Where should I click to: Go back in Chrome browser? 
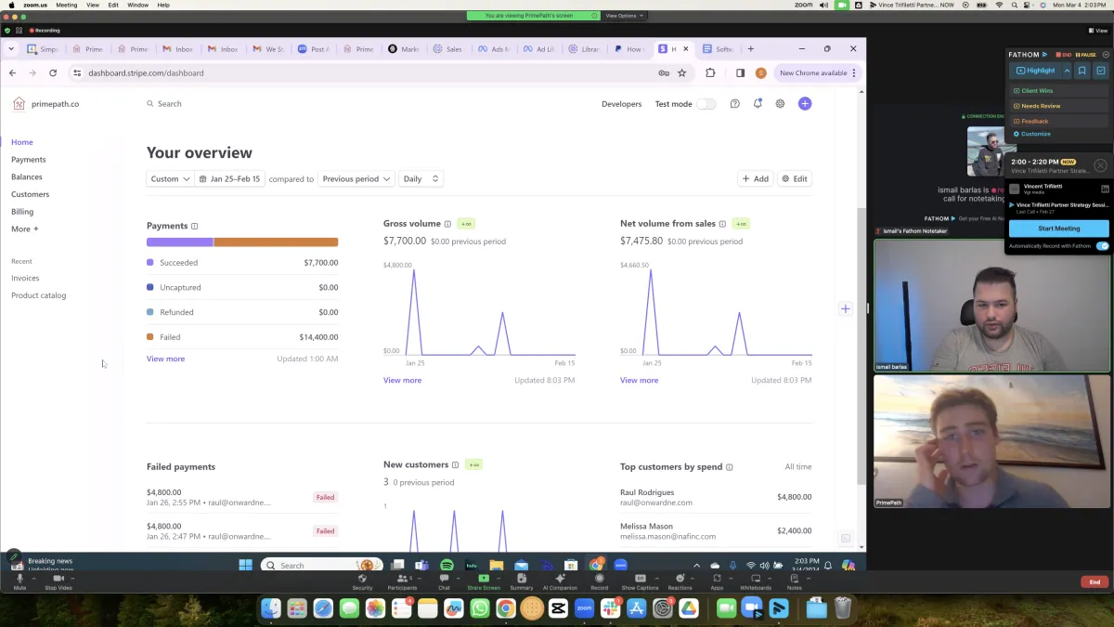click(x=12, y=73)
